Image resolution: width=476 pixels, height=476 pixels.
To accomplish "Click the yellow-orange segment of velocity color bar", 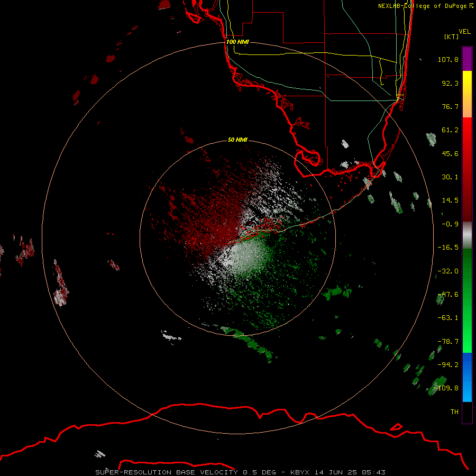I will tap(467, 94).
